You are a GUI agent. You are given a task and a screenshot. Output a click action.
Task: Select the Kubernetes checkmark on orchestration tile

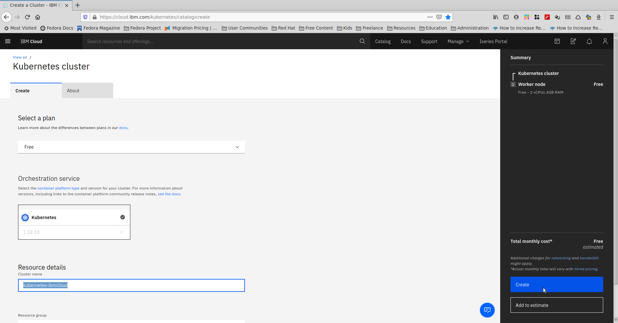click(123, 217)
